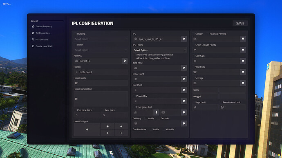Click the gear icon beside Create Property
This screenshot has height=158, width=282.
pos(33,26)
